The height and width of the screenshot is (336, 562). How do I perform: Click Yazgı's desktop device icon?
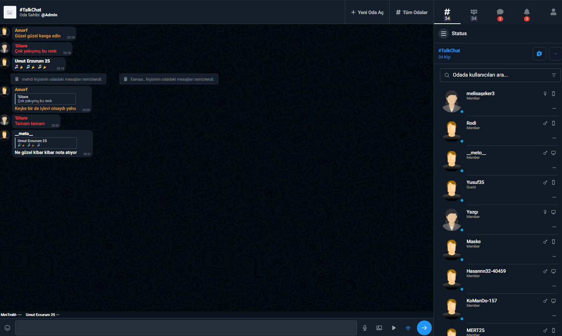coord(553,212)
